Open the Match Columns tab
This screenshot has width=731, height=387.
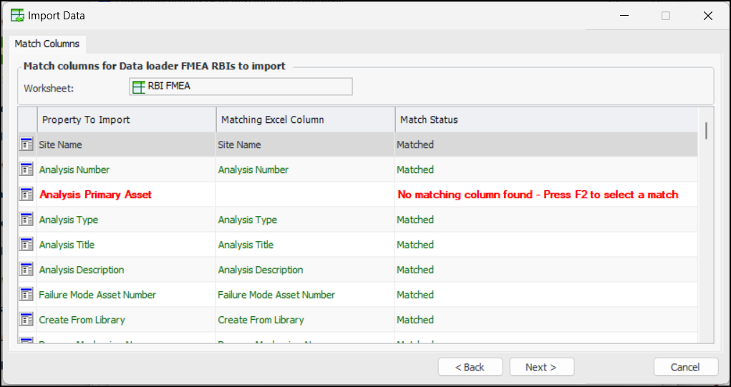[47, 44]
